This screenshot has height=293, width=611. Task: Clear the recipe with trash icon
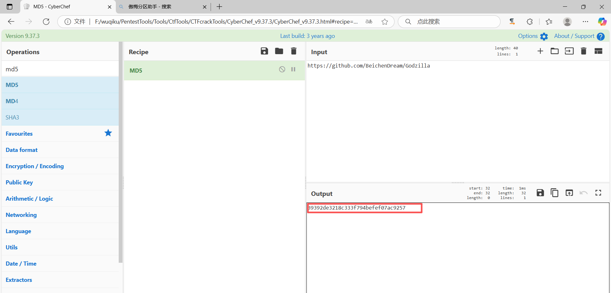point(294,51)
